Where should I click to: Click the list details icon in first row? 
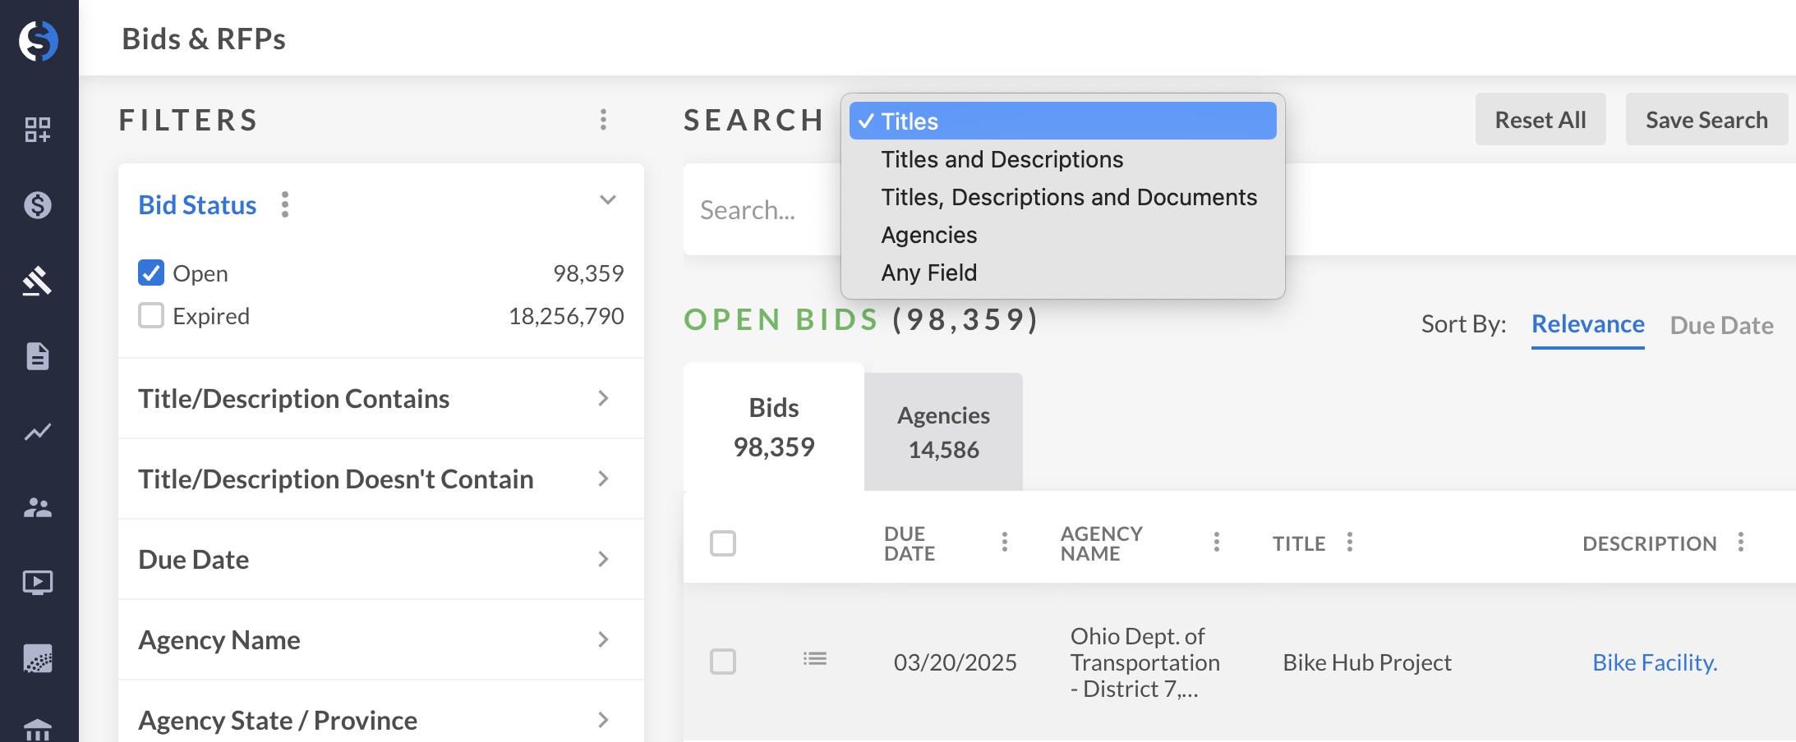pyautogui.click(x=814, y=659)
